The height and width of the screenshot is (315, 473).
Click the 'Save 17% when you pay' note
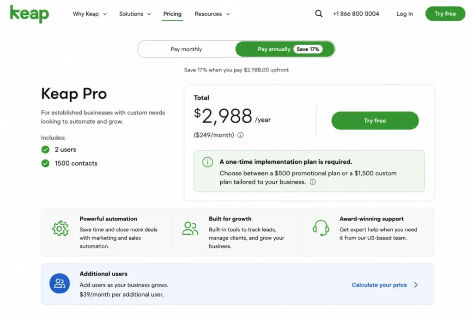(236, 70)
